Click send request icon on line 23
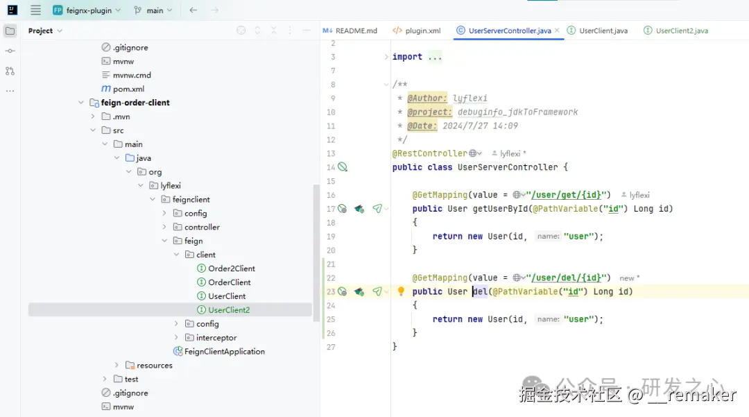 (377, 291)
